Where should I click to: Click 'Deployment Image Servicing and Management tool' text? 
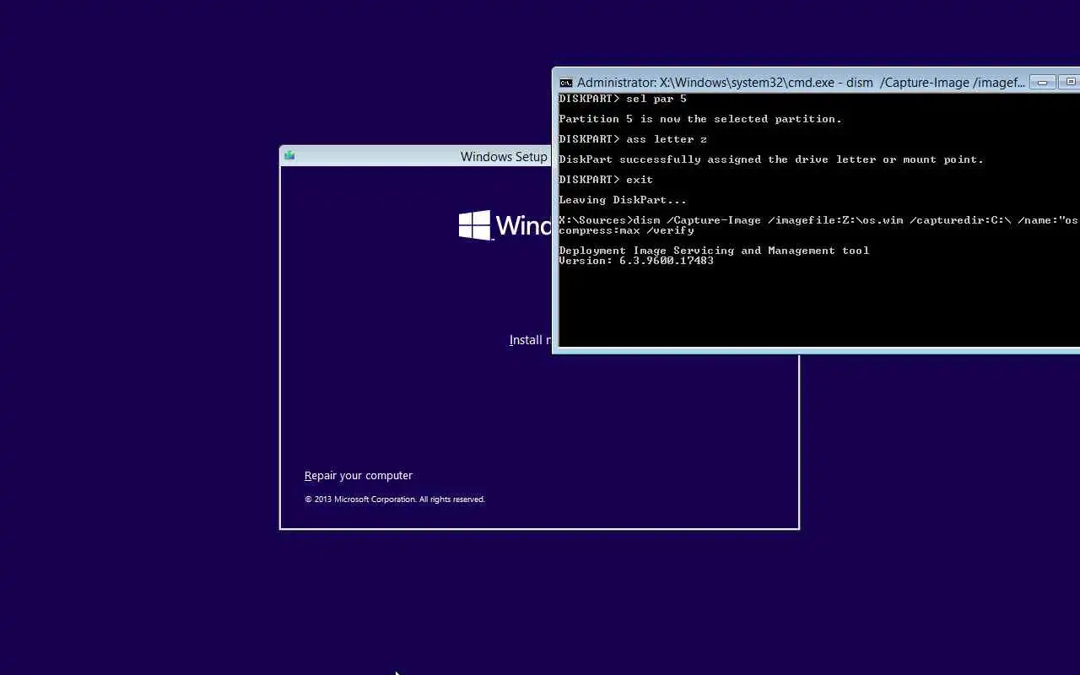[714, 251]
